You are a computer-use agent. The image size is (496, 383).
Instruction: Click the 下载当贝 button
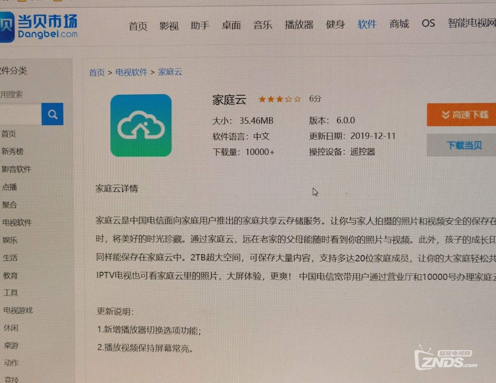(462, 145)
